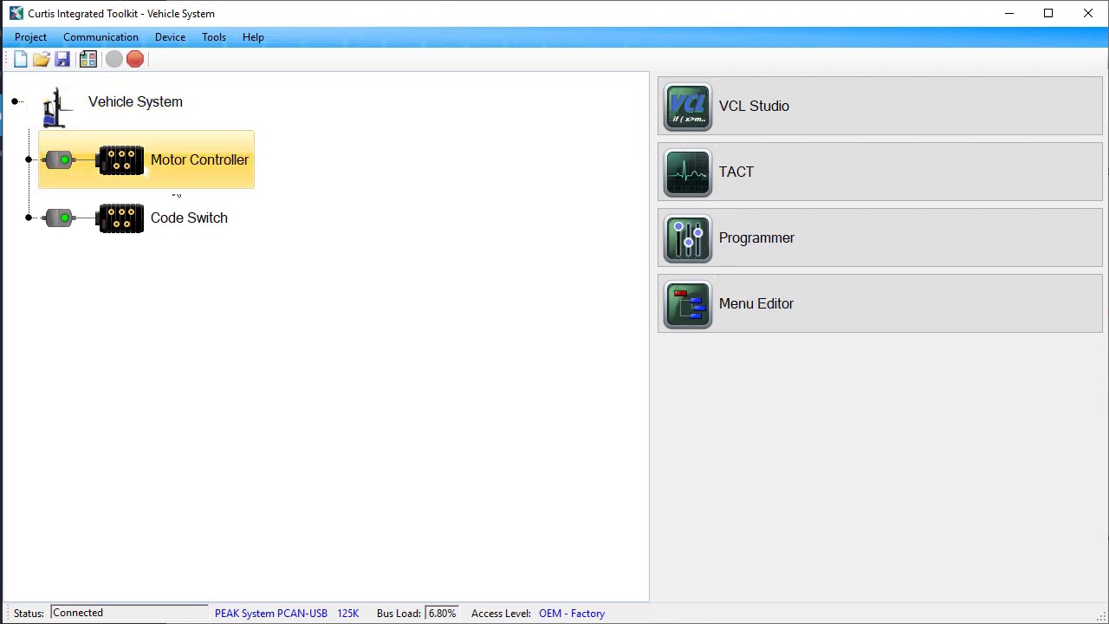
Task: Launch VCL Studio
Action: 880,106
